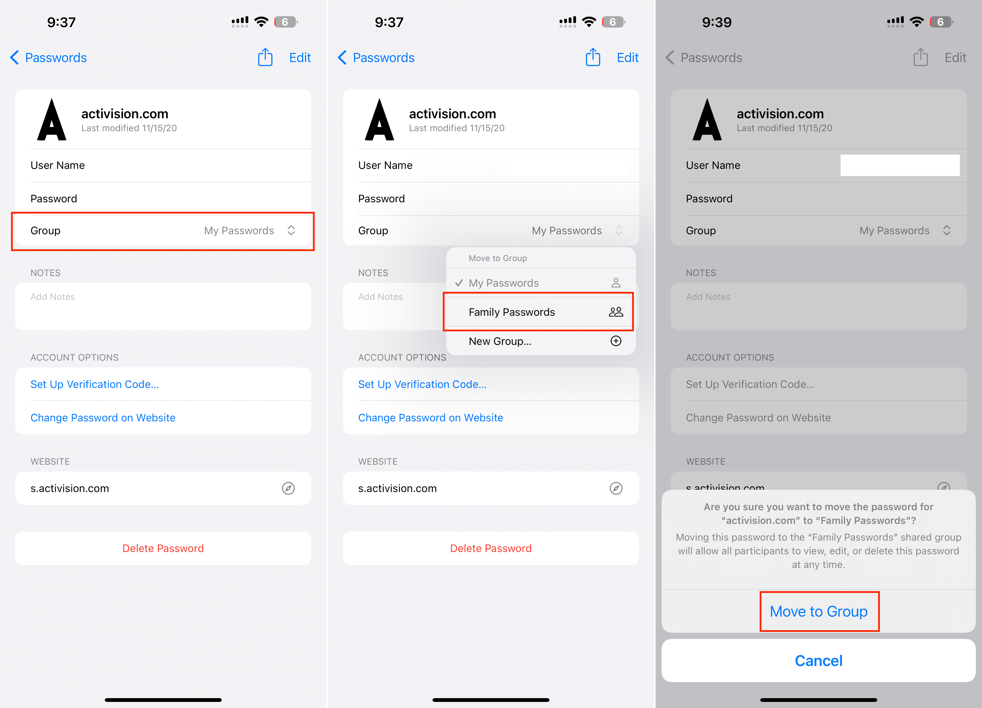Tap the share icon on the middle screen
The height and width of the screenshot is (708, 982).
pyautogui.click(x=593, y=57)
